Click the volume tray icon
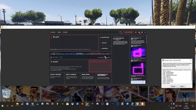This screenshot has height=110, width=196. click(x=174, y=108)
